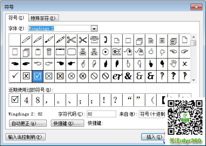This screenshot has width=206, height=146.
Task: Click the symbol grid scrollbar thumb
Action: tap(194, 43)
